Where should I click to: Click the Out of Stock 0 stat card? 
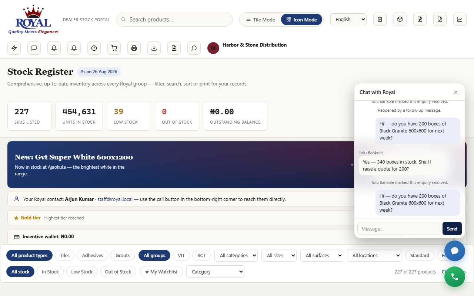pyautogui.click(x=177, y=116)
